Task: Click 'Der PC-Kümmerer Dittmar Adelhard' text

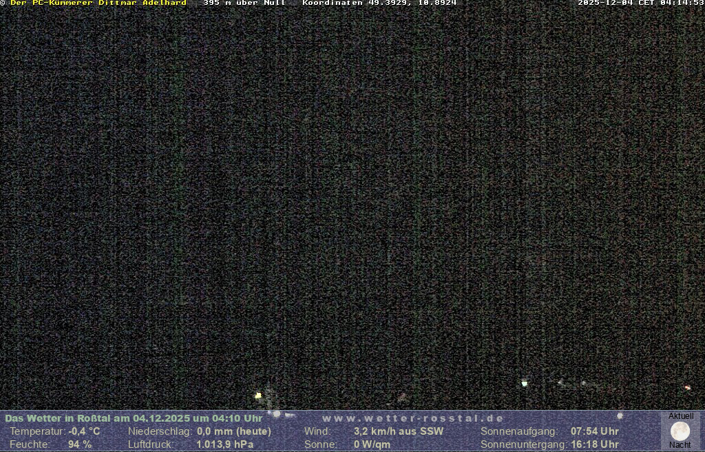Action: (98, 3)
